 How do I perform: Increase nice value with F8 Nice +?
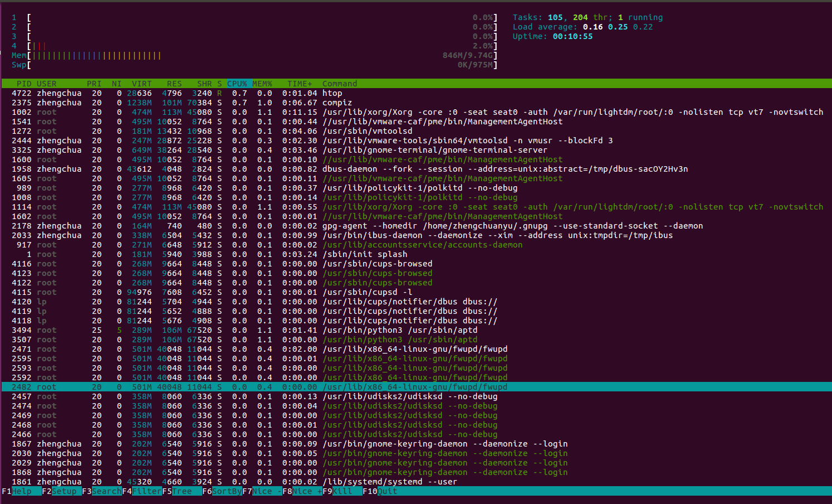point(302,491)
